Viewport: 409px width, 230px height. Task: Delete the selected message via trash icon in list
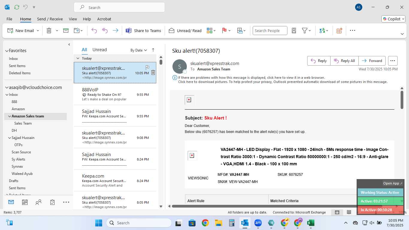pyautogui.click(x=153, y=72)
